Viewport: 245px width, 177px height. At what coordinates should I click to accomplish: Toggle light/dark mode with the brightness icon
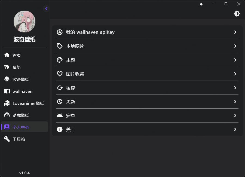click(237, 14)
